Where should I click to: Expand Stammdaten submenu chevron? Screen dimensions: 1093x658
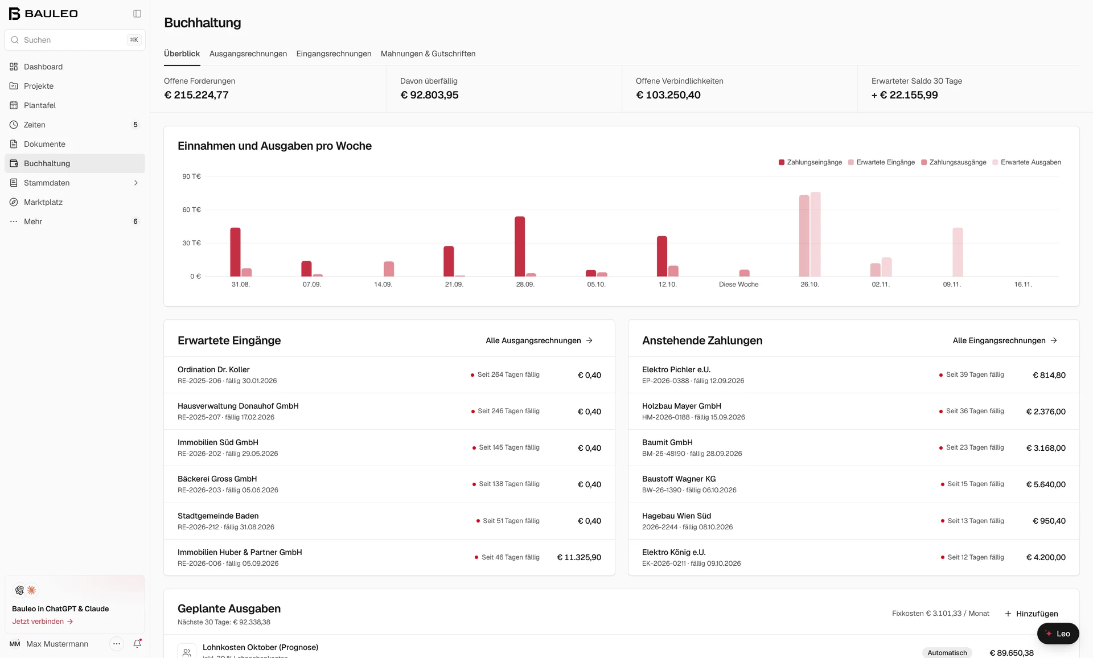[136, 183]
